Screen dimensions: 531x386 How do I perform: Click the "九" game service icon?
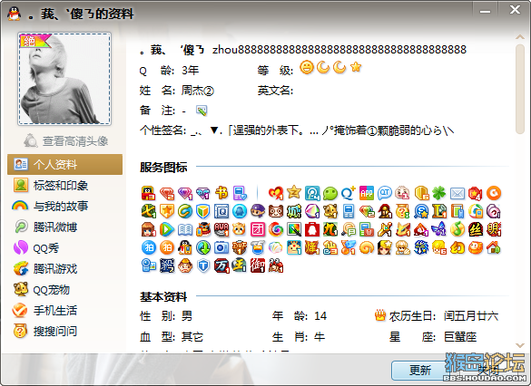(x=330, y=229)
